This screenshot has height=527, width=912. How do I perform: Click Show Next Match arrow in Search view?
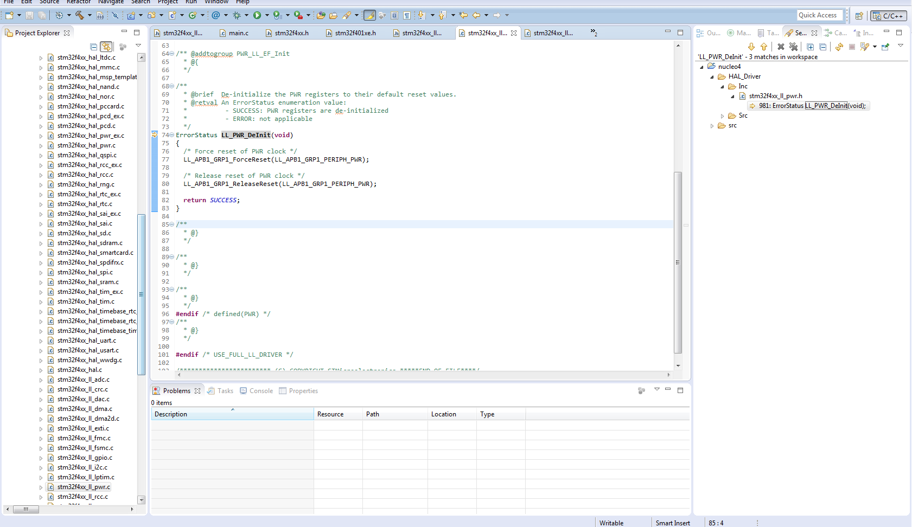point(751,47)
